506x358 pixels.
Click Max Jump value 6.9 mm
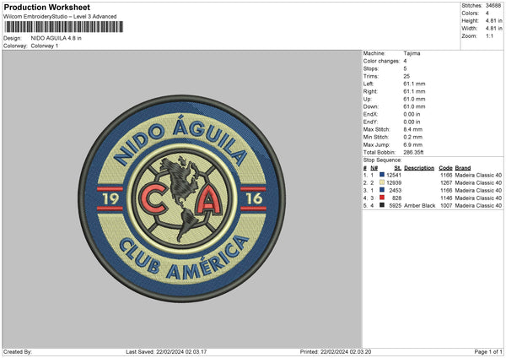[x=412, y=144]
